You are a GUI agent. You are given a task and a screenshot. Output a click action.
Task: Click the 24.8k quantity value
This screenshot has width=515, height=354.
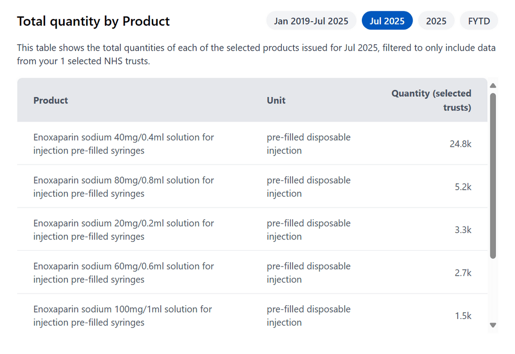[460, 144]
